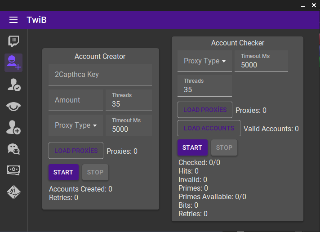Click Threads field in Account Checker
This screenshot has height=232, width=320.
click(204, 86)
